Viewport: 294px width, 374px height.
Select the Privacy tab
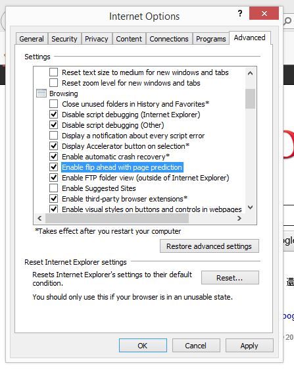tap(97, 39)
